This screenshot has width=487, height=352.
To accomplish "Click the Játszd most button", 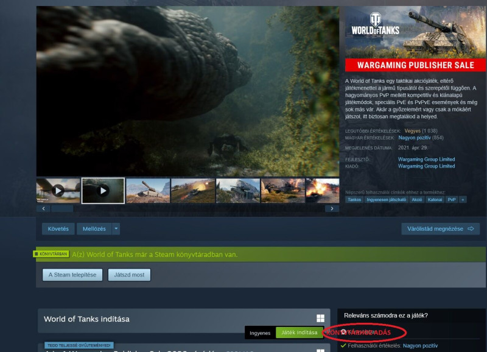I will point(129,275).
